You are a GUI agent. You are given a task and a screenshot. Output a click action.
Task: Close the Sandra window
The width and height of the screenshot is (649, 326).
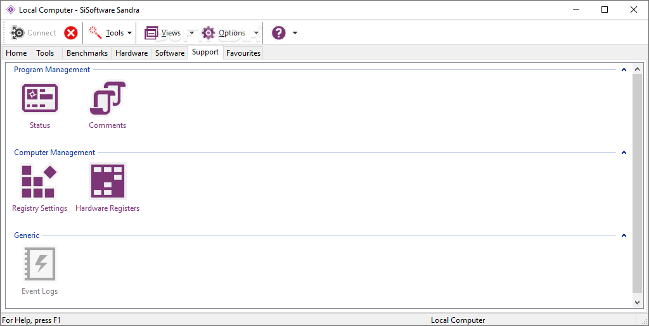pos(634,9)
